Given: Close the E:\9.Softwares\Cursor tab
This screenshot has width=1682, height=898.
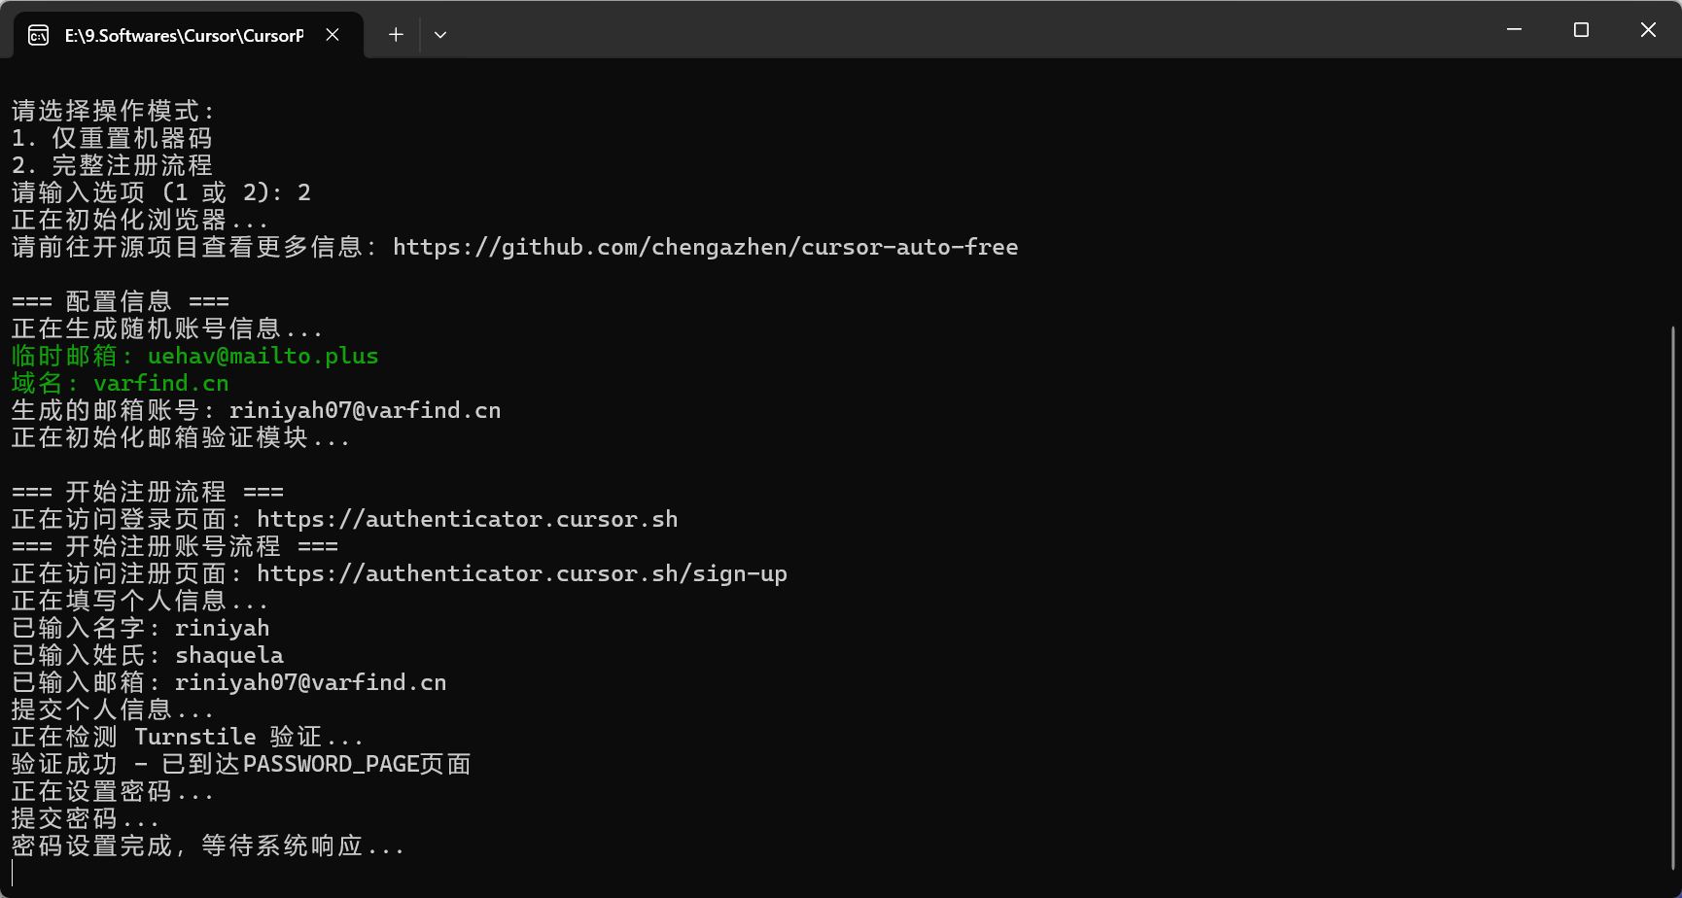Looking at the screenshot, I should point(333,35).
